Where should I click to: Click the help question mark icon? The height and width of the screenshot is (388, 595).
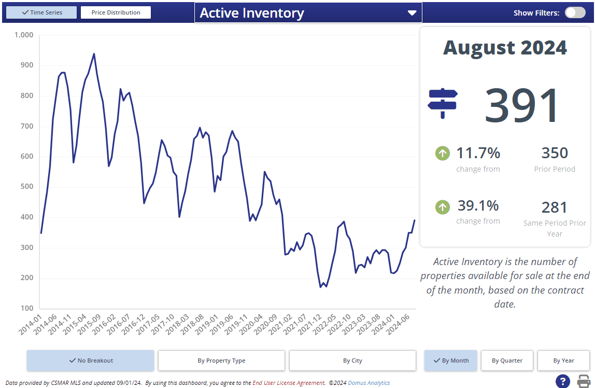point(562,381)
